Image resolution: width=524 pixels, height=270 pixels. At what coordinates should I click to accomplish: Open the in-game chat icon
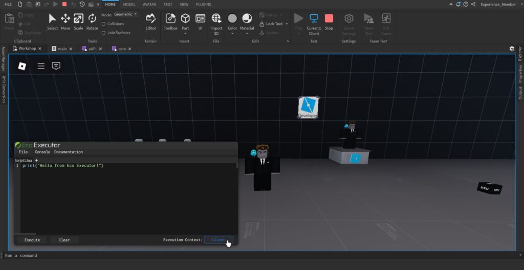[x=56, y=66]
